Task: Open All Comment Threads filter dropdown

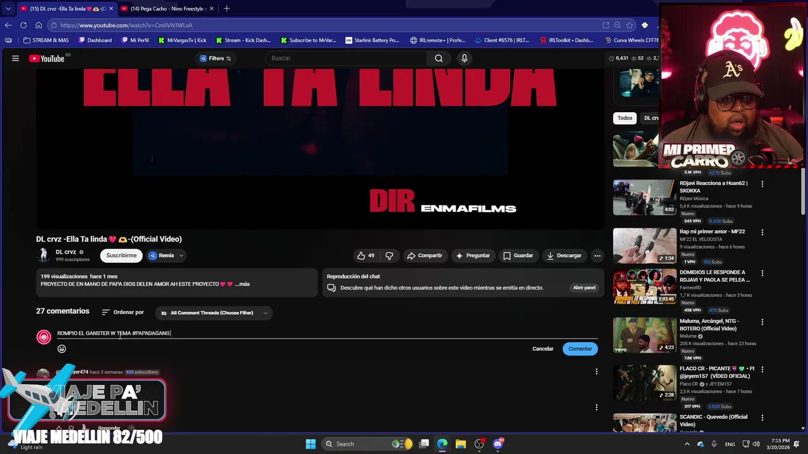Action: click(214, 313)
